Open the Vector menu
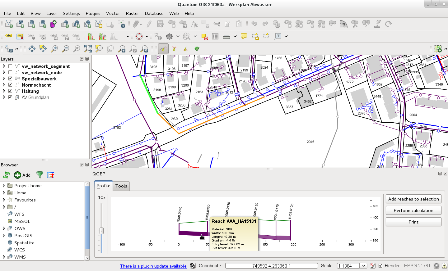Screen dimensions: 448x271 click(113, 13)
